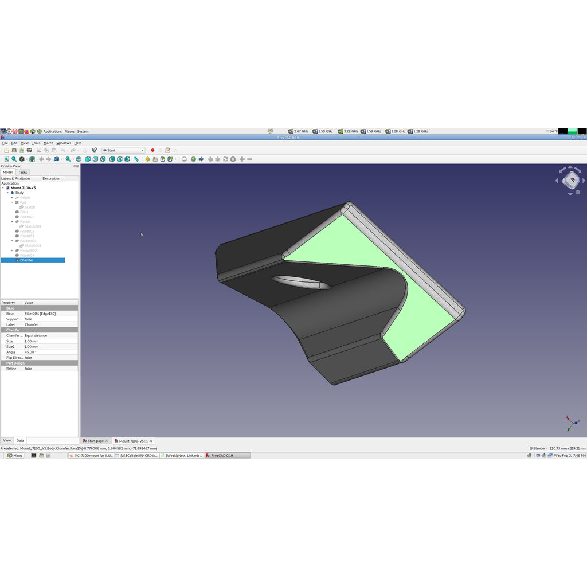Click the Create Group folder icon
Viewport: 587px width, 587px height.
pos(155,159)
